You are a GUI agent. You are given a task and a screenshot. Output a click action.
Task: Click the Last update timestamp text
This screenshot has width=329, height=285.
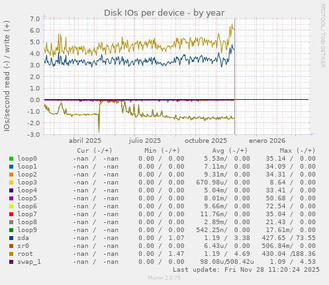click(246, 270)
